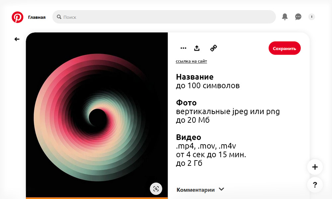Share the pin using the upload icon
The height and width of the screenshot is (199, 332).
click(197, 48)
